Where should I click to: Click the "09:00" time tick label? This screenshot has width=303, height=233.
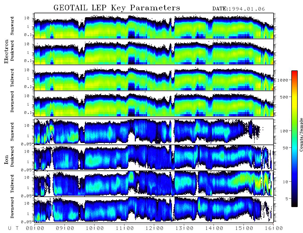coord(65,228)
